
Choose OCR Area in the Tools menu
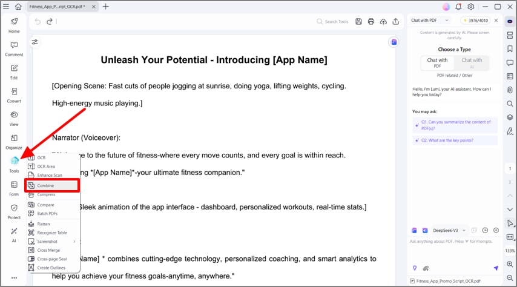46,167
